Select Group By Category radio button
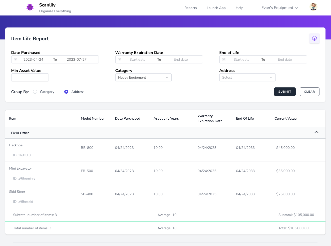The width and height of the screenshot is (331, 246). [35, 92]
